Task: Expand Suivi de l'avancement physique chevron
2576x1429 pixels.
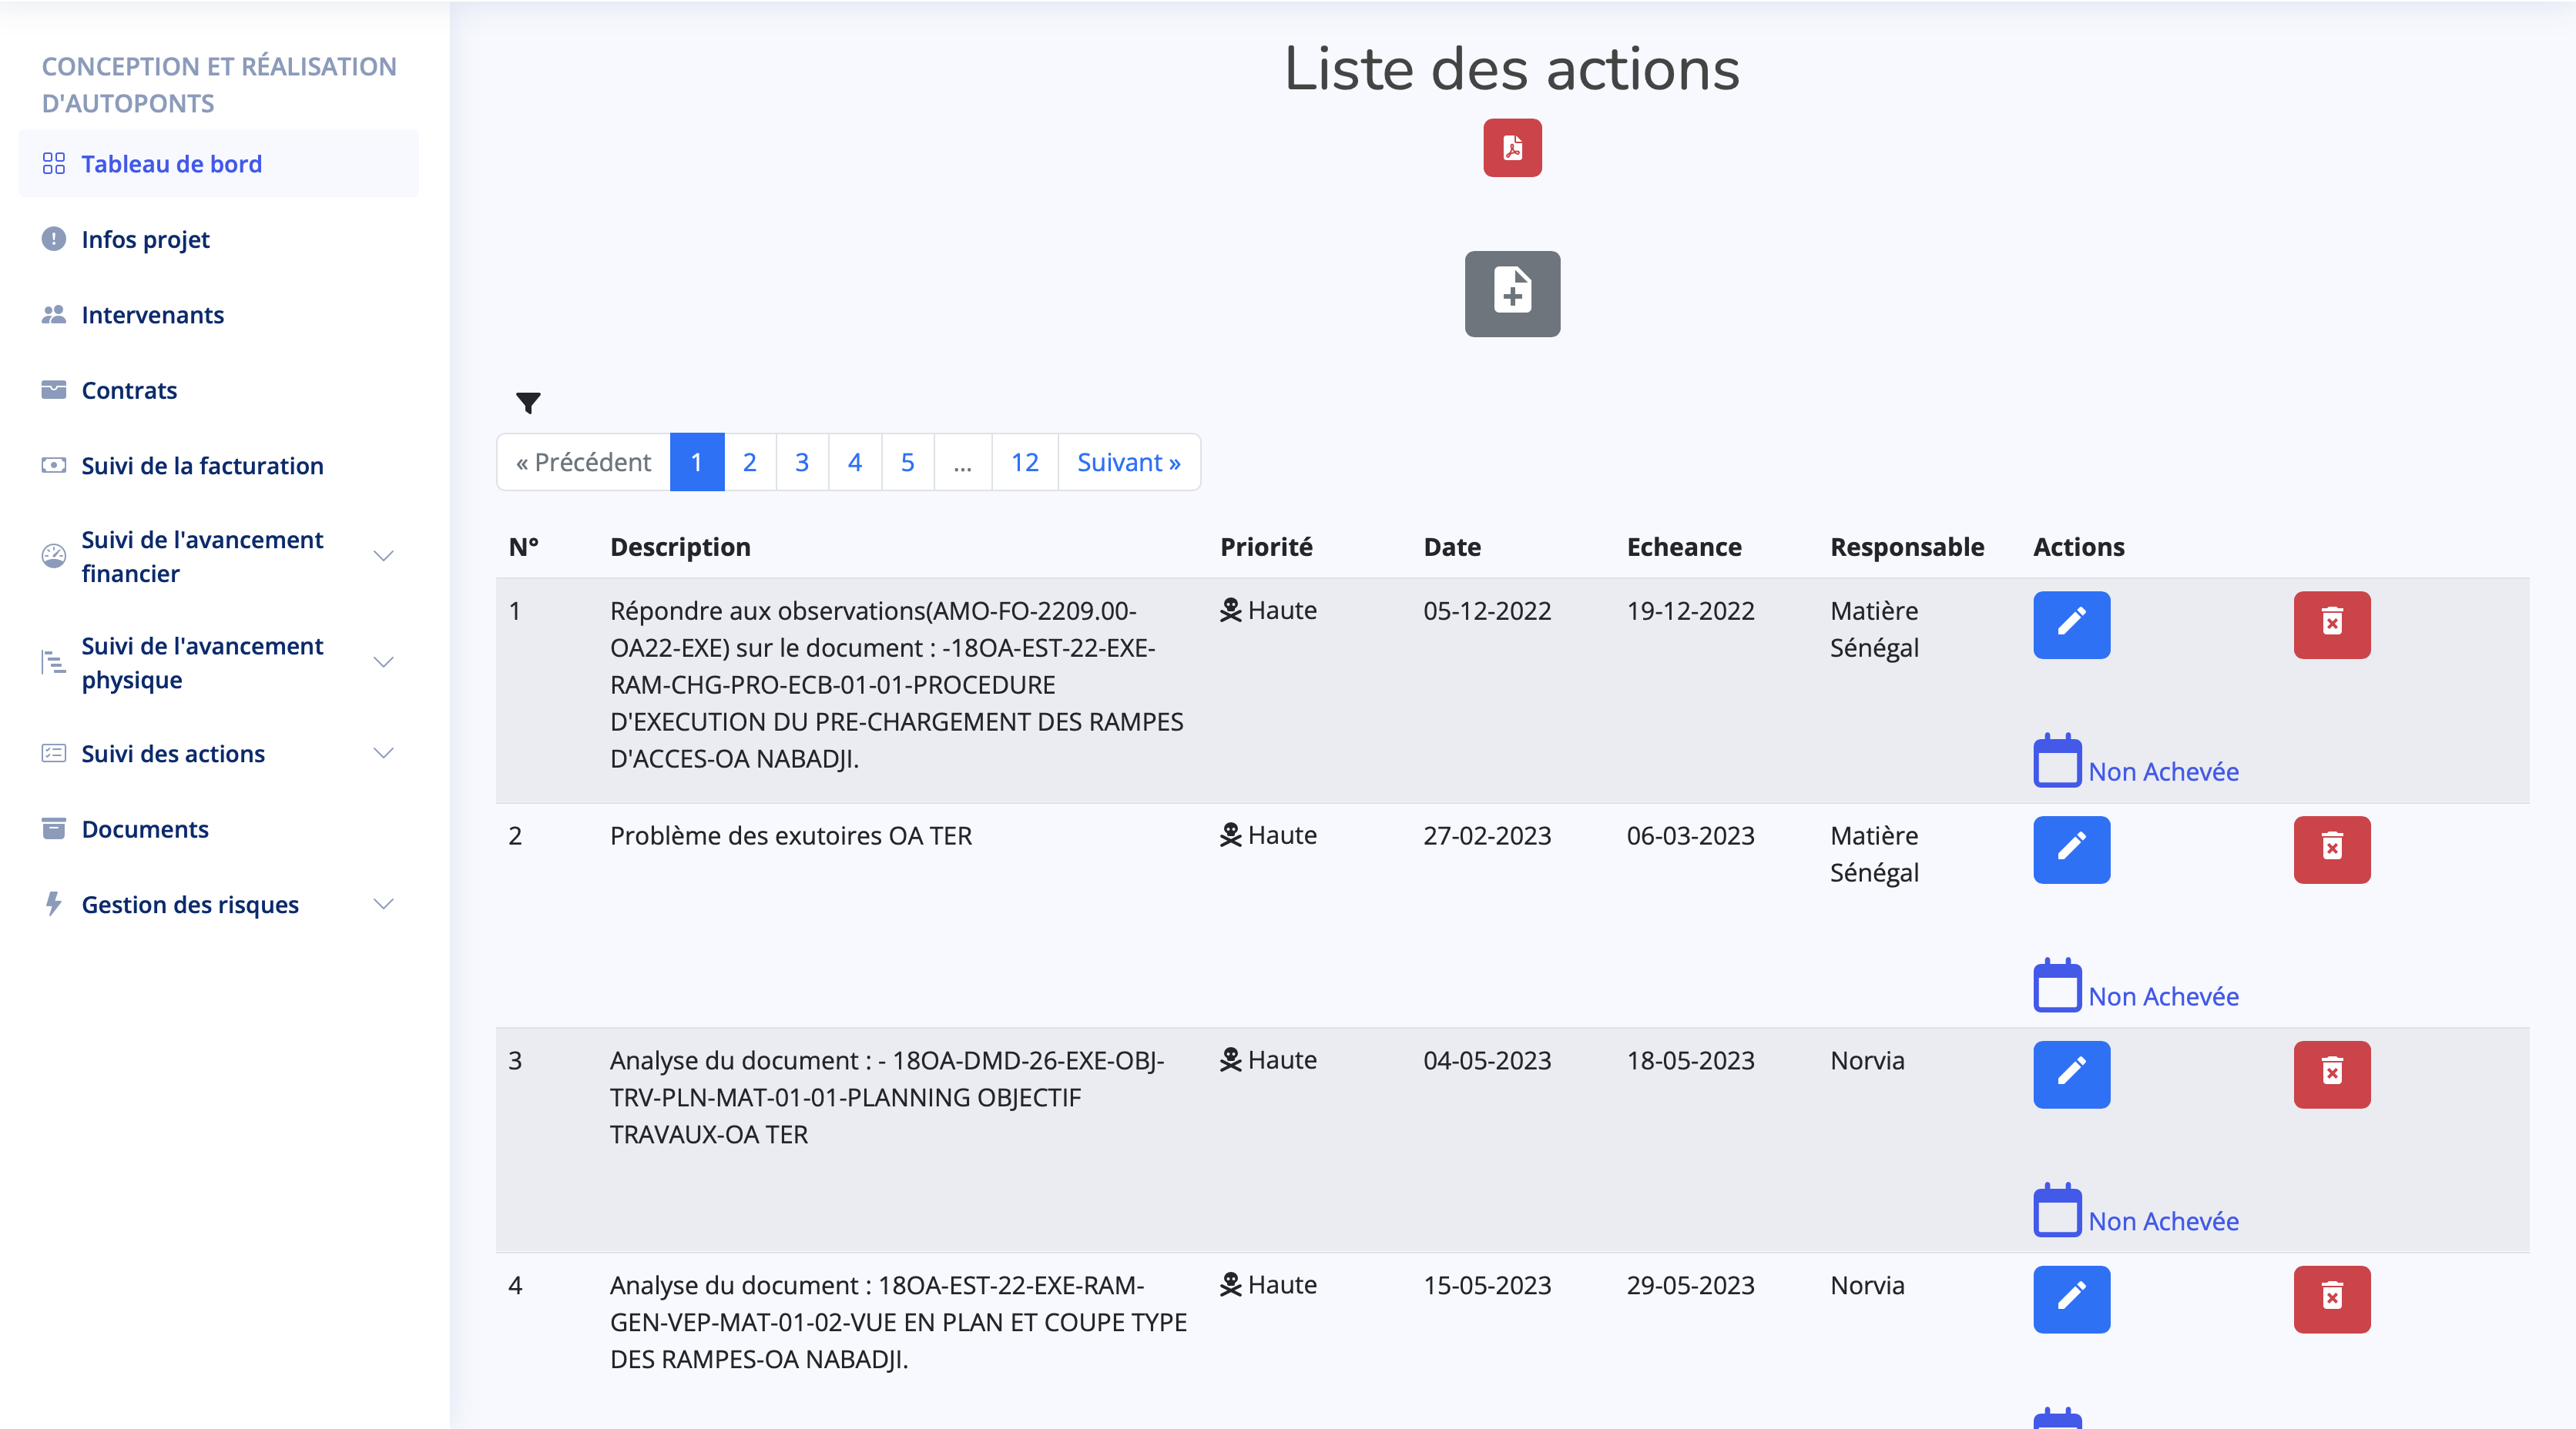Action: (383, 661)
